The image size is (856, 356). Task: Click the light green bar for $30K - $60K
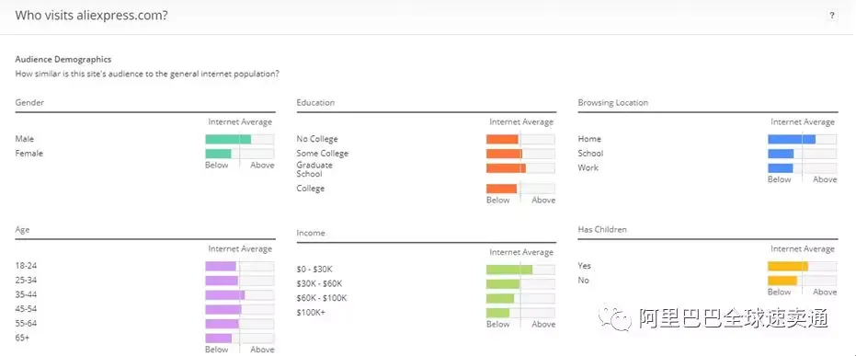click(503, 284)
